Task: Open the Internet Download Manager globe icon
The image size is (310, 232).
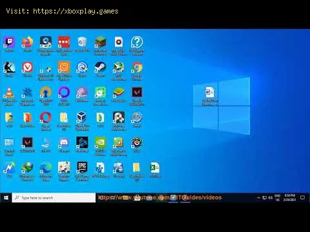Action: click(27, 168)
